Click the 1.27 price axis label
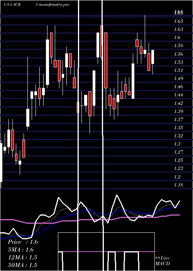Image resolution: width=193 pixels, height=271 pixels. [x=178, y=152]
